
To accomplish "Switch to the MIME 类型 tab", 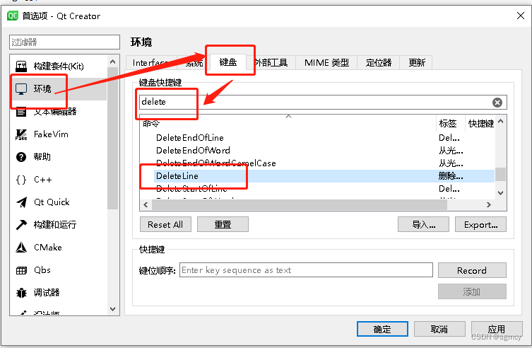I will coord(326,63).
